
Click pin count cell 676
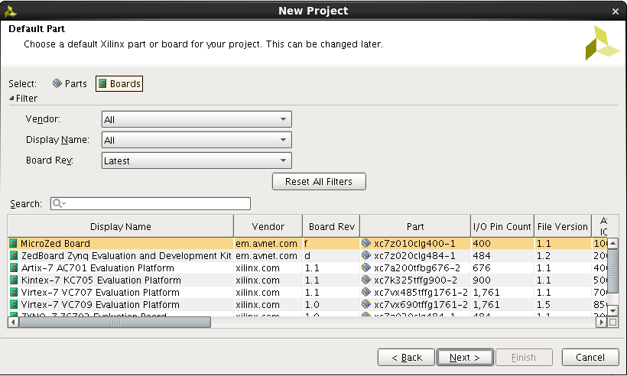pos(502,267)
